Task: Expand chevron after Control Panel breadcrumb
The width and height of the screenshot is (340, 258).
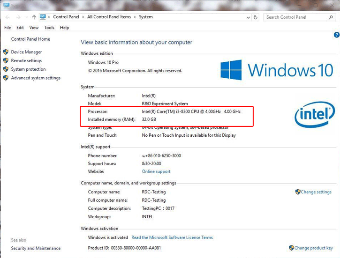Action: (83, 17)
